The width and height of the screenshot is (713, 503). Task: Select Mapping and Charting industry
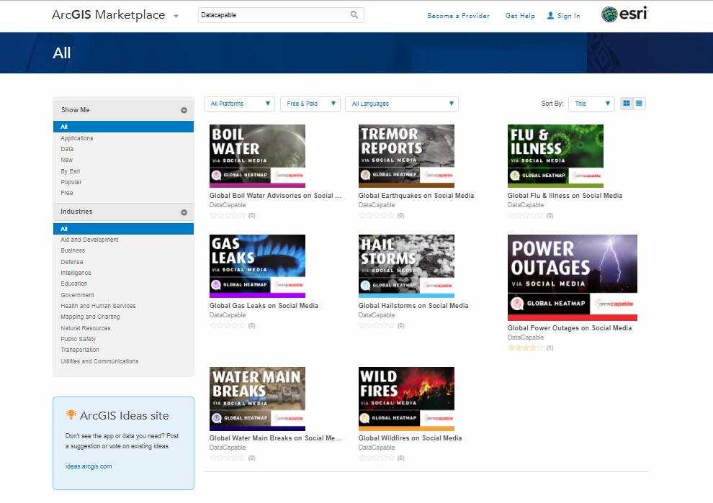point(90,317)
